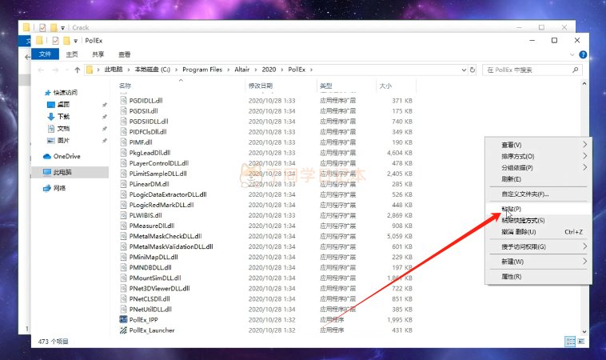Click Program Files in the address path
This screenshot has width=606, height=360.
click(x=202, y=70)
